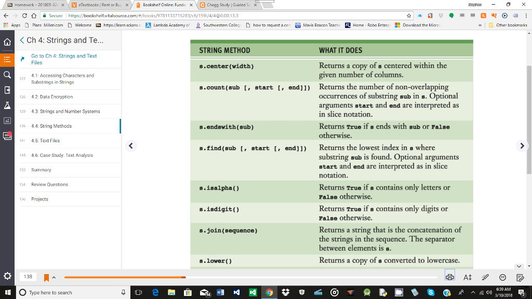The image size is (532, 299).
Task: Toggle the sidebar image figures panel
Action: tap(8, 120)
